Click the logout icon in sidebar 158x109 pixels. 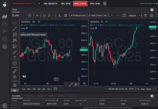click(4, 106)
